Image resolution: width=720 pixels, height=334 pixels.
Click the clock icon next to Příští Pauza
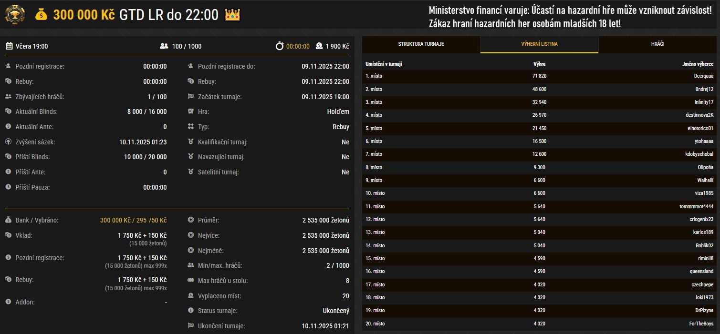tap(8, 187)
